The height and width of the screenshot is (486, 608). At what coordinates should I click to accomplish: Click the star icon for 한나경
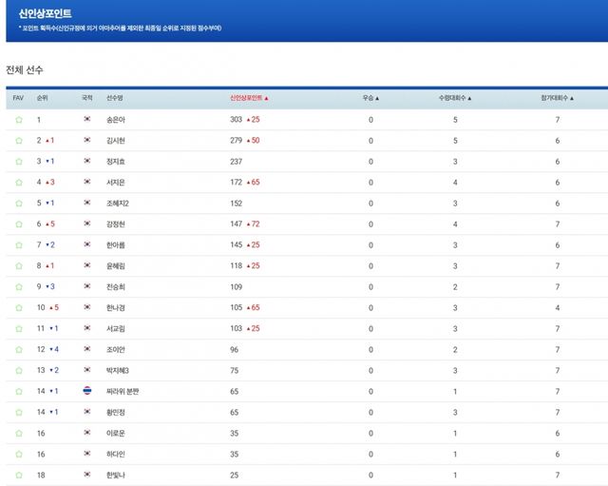pyautogui.click(x=18, y=307)
